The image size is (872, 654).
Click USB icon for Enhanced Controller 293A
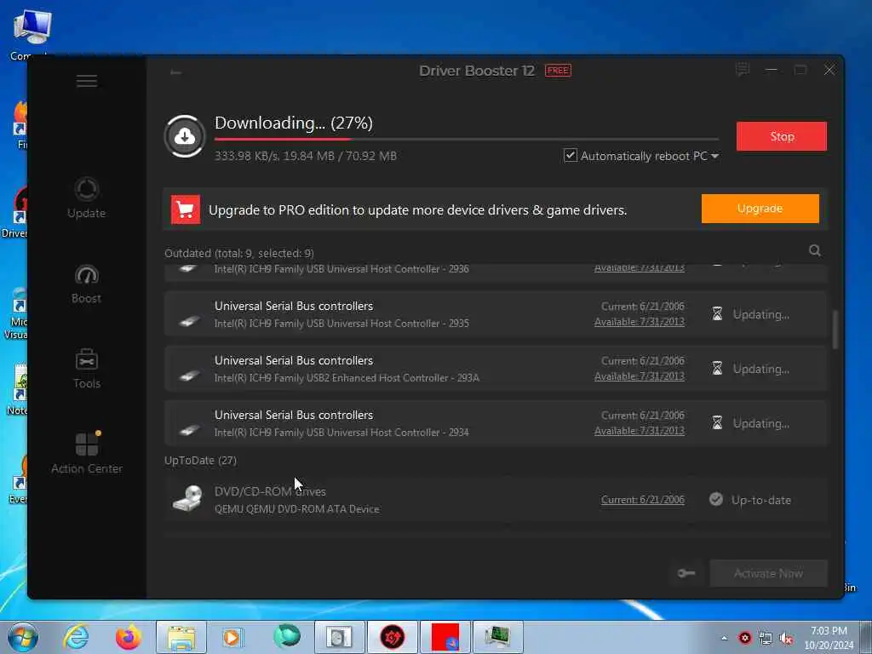(189, 375)
